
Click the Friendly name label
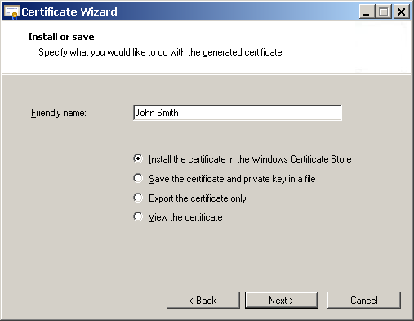click(x=59, y=113)
